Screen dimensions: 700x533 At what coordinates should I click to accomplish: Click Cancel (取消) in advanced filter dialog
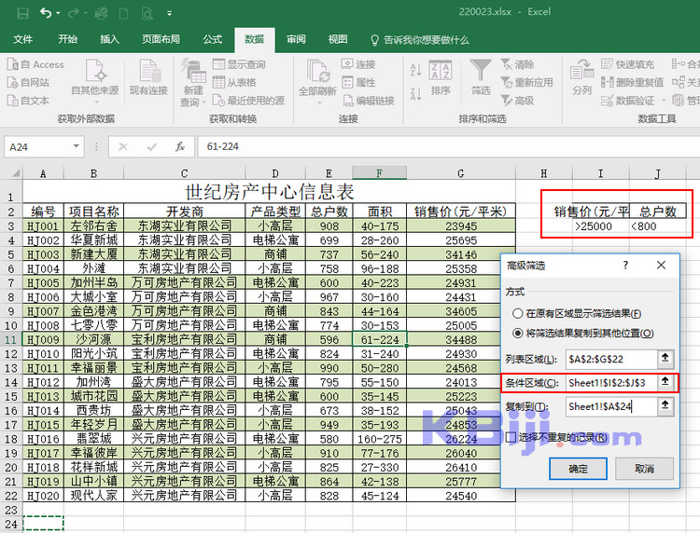pos(644,469)
